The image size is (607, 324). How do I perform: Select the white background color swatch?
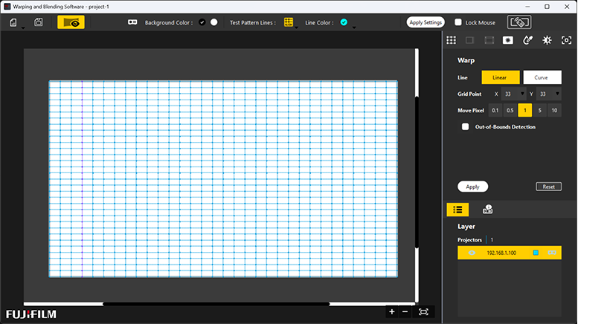(214, 22)
